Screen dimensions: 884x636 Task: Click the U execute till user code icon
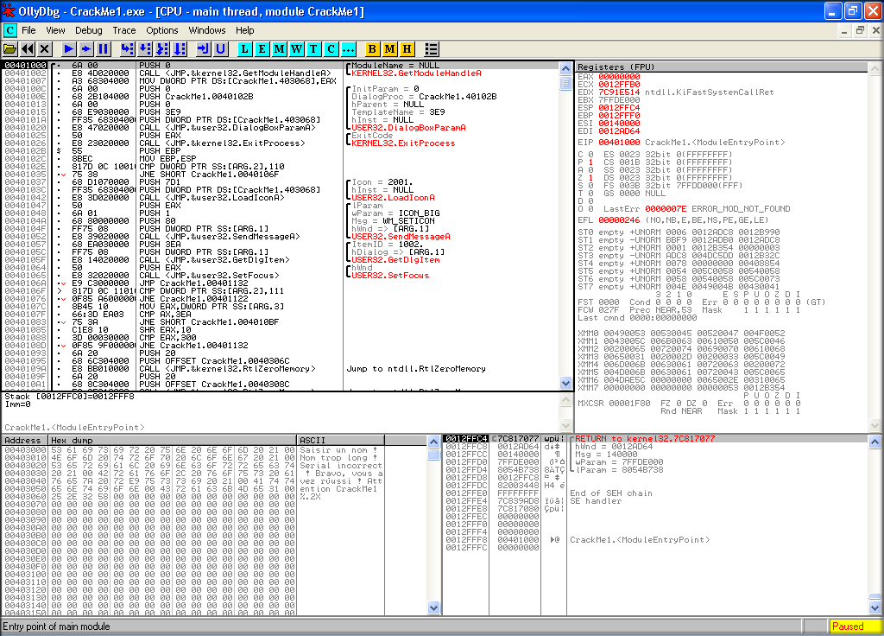click(221, 49)
